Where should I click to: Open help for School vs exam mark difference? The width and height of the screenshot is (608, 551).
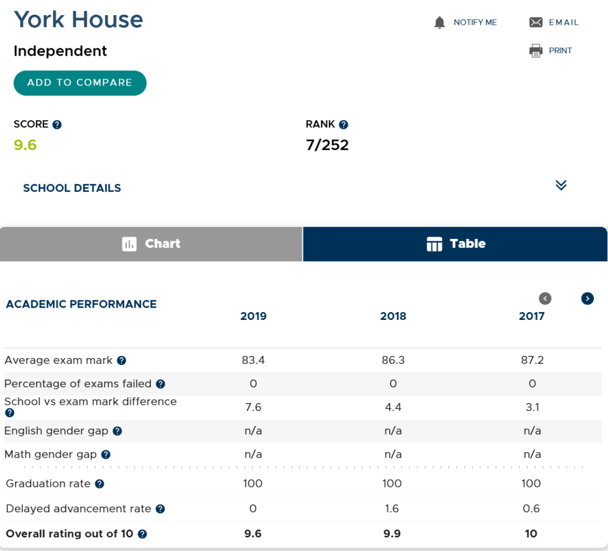coord(10,413)
